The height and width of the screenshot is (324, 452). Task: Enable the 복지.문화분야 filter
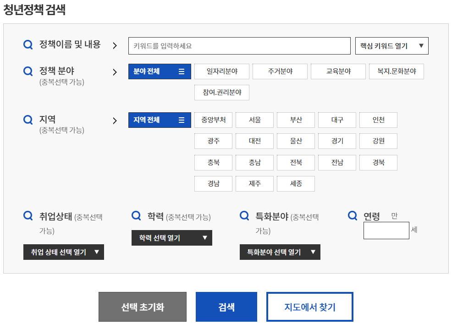[396, 71]
